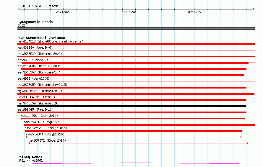
Task: Click the black bar for nsv3403159
Action: coord(132,106)
